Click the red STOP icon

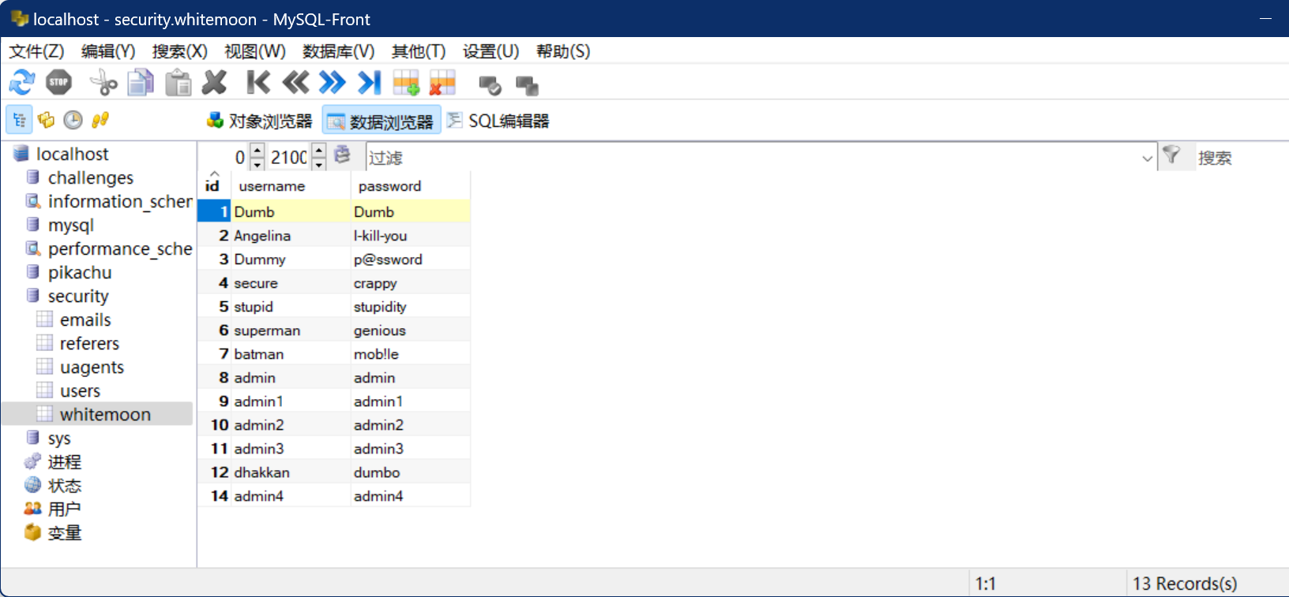point(58,82)
